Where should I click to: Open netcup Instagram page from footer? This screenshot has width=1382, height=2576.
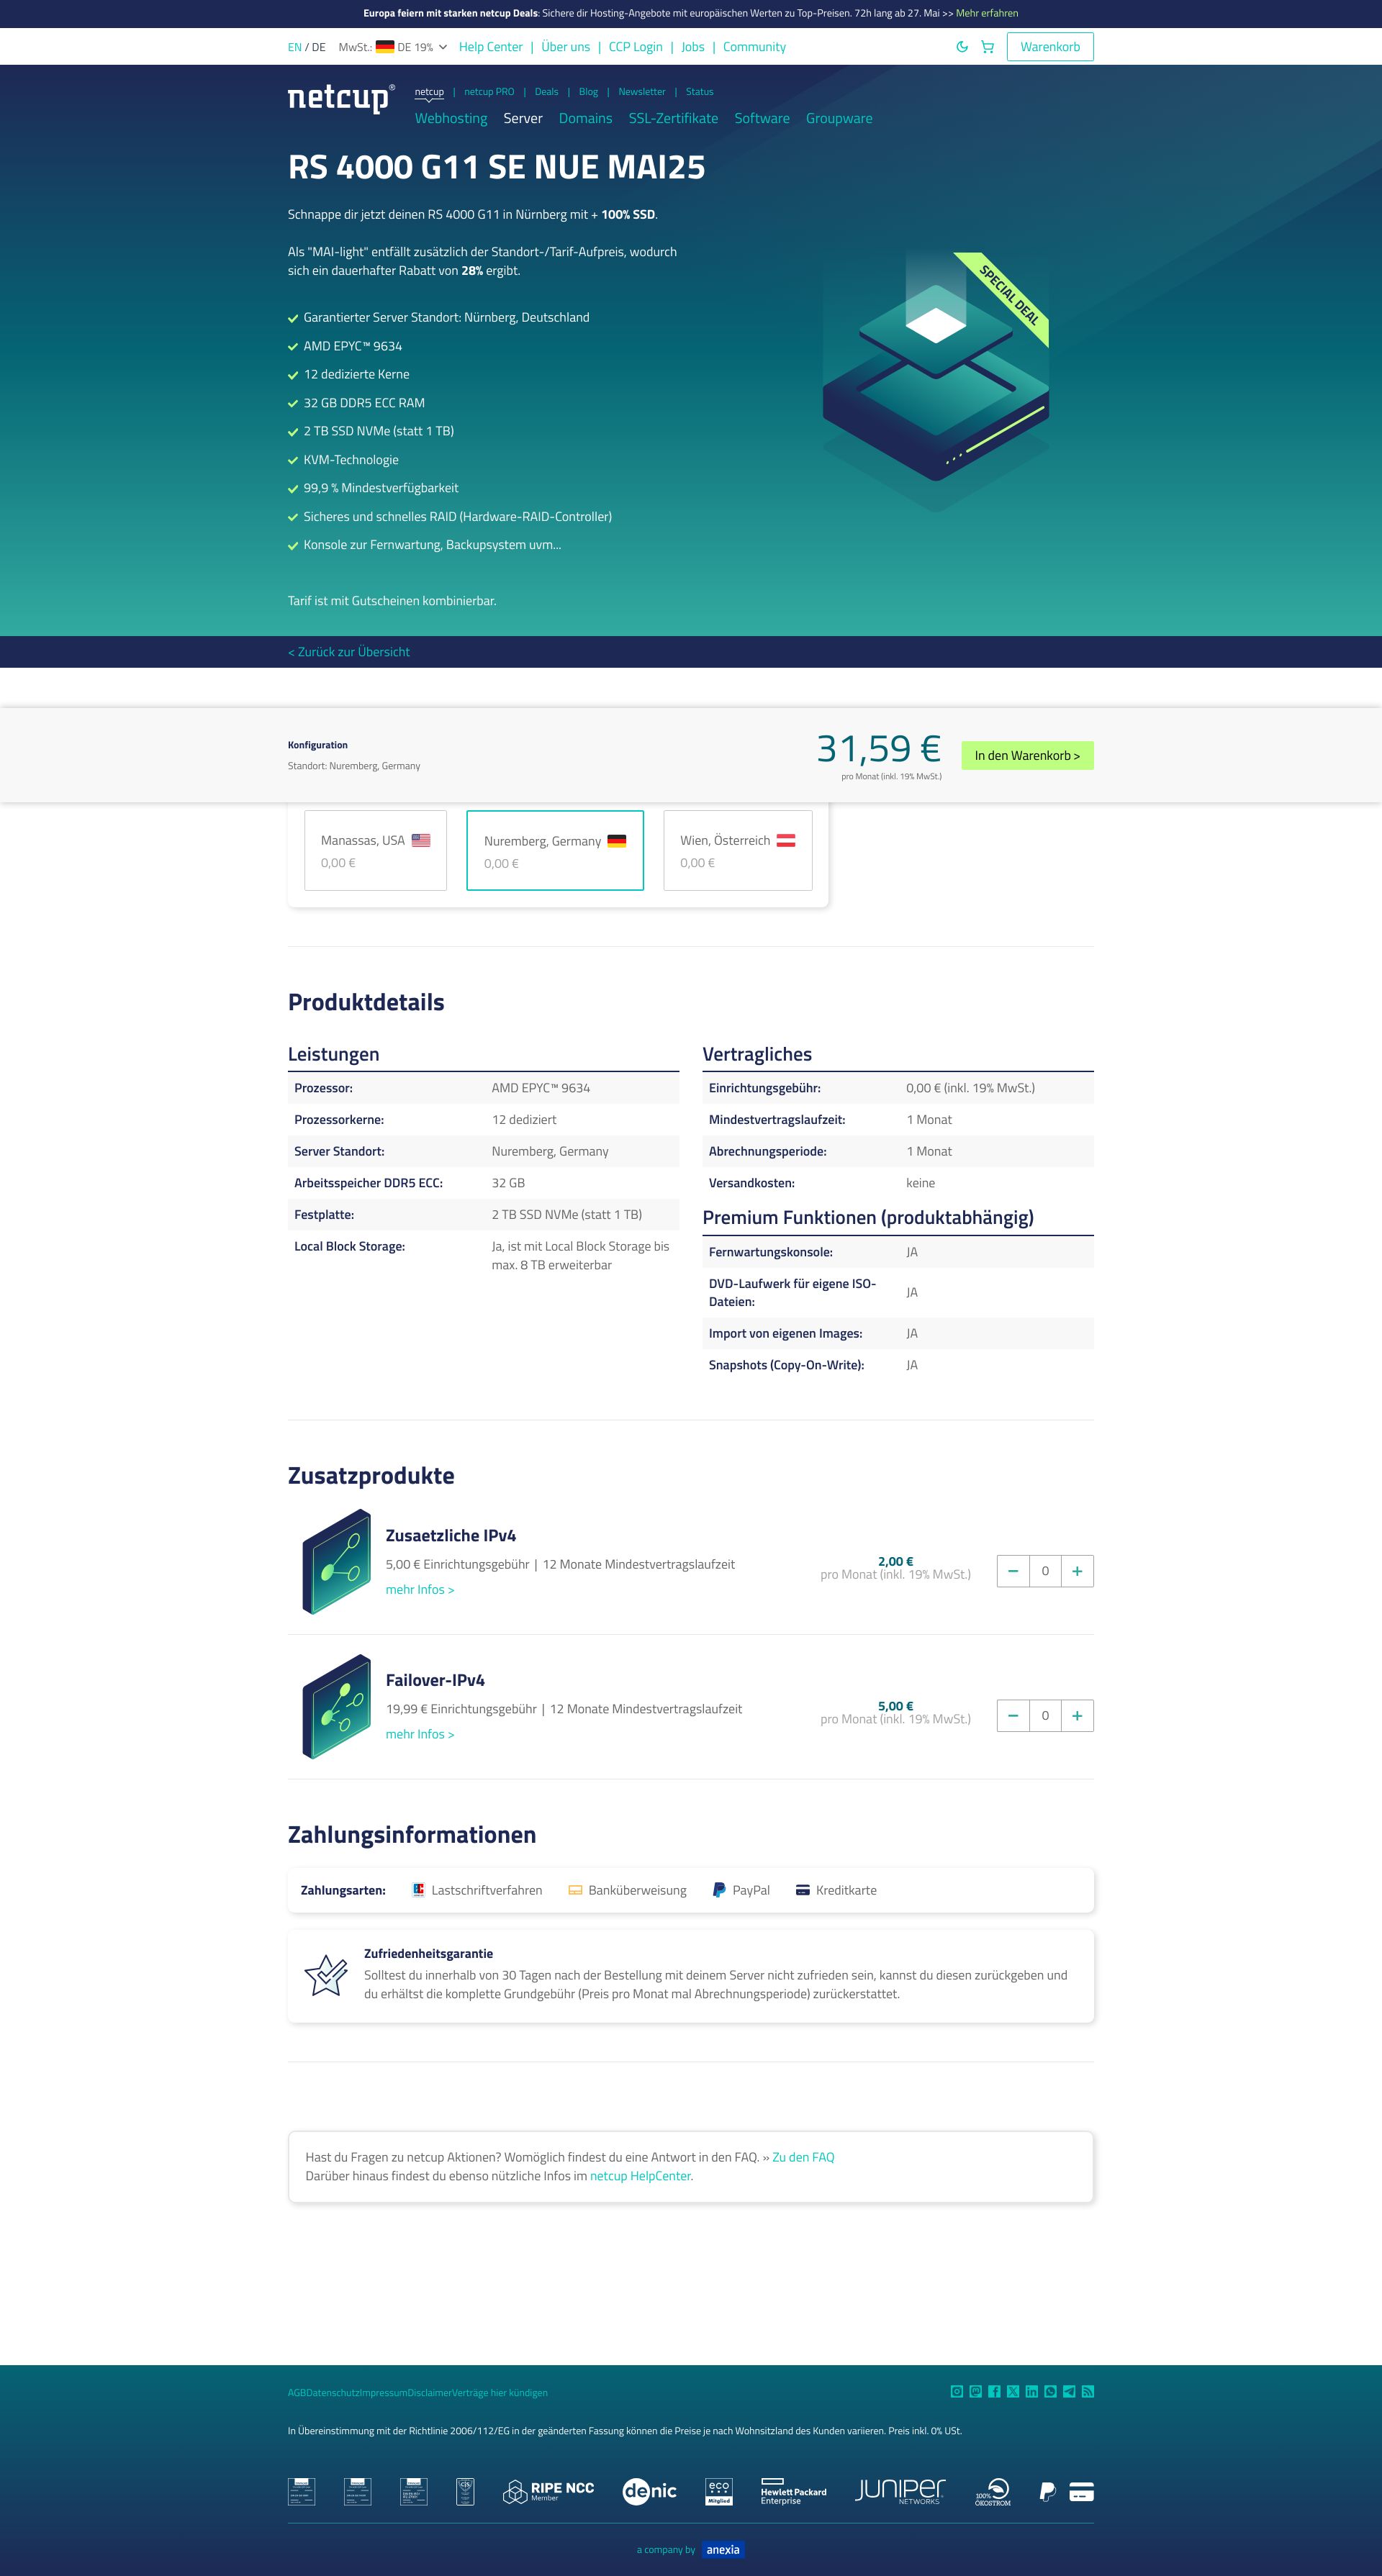[x=957, y=2391]
